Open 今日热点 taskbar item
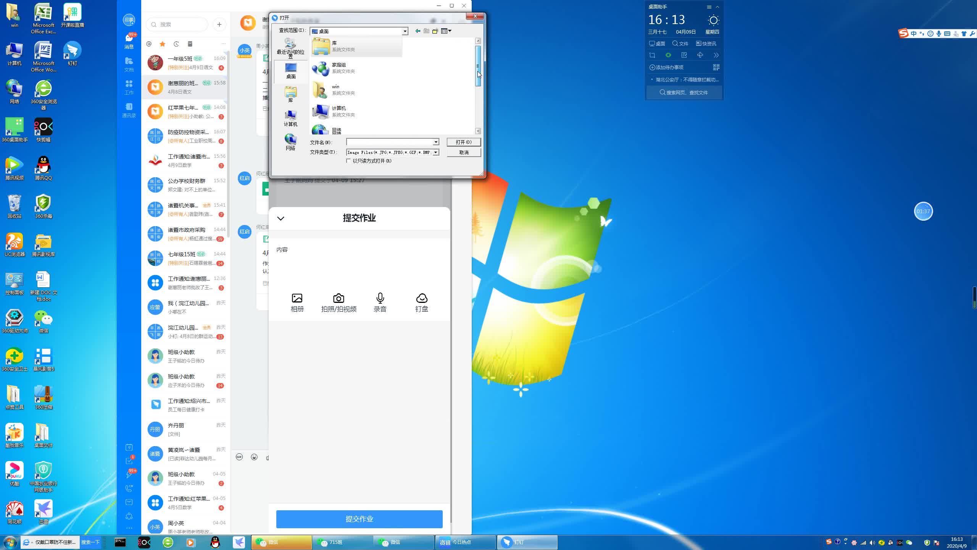Screen dimensions: 977x550 tap(465, 542)
